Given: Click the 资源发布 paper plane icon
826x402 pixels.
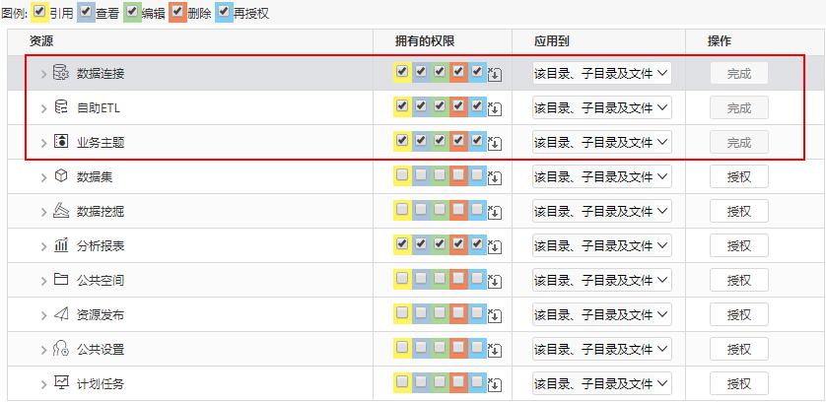Looking at the screenshot, I should (x=61, y=314).
